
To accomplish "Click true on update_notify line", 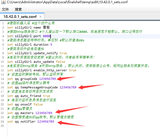I will 63,53.
